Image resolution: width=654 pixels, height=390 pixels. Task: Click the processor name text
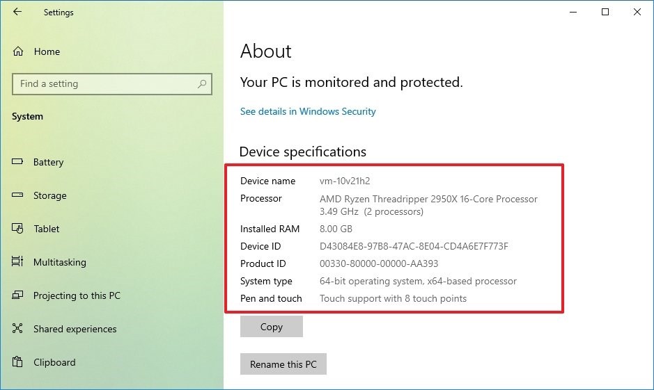pos(428,199)
